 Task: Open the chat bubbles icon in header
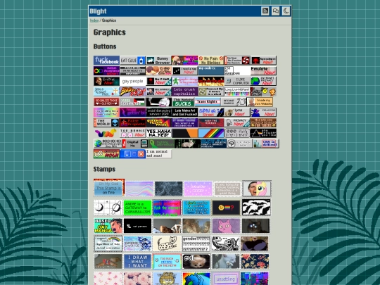click(x=275, y=11)
